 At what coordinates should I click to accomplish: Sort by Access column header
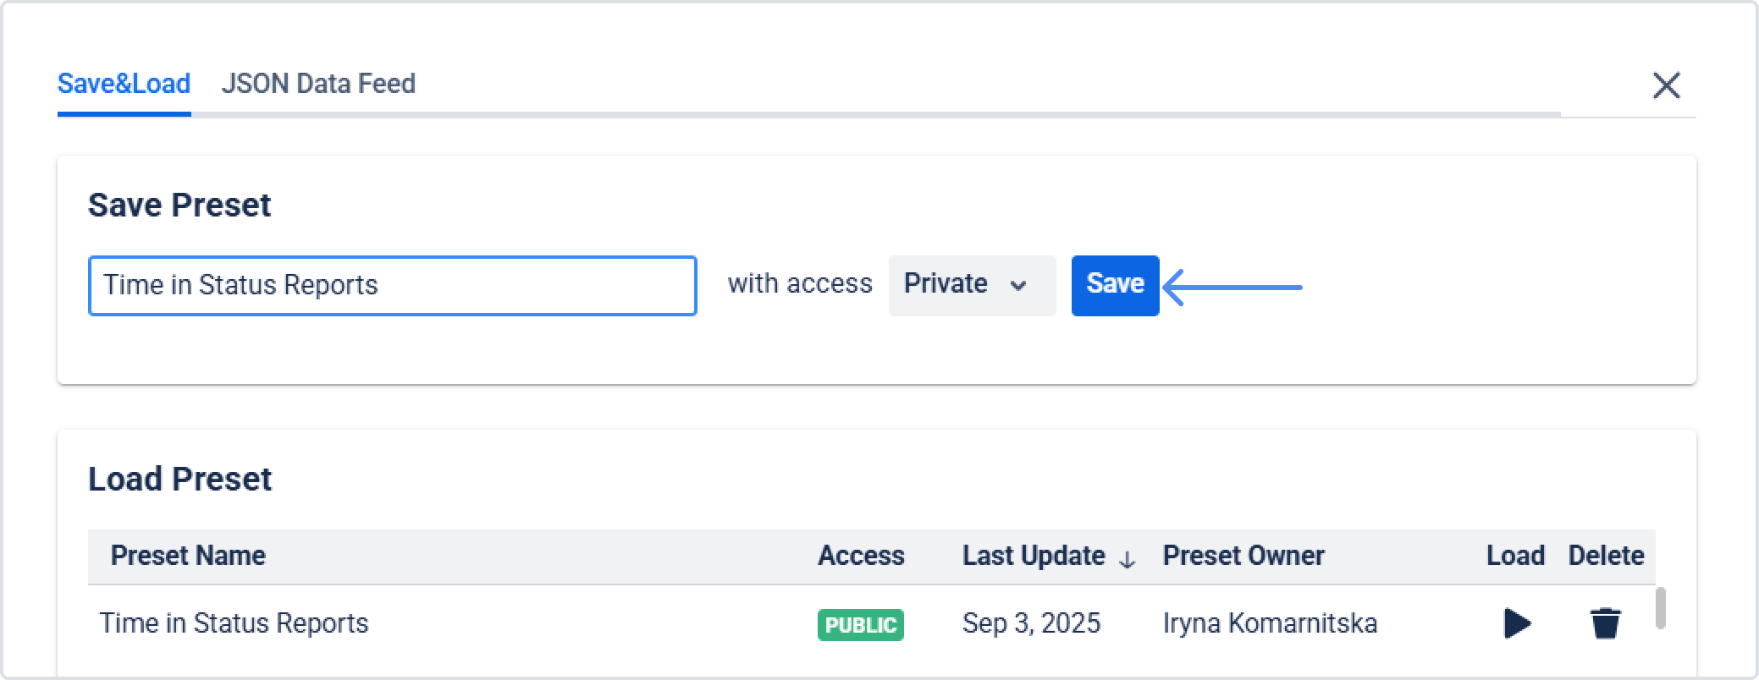pyautogui.click(x=860, y=556)
